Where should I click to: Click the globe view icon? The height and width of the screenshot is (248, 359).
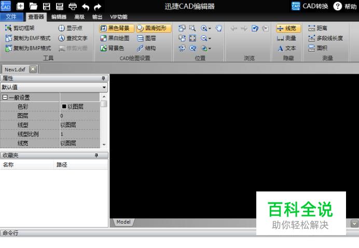point(203,48)
